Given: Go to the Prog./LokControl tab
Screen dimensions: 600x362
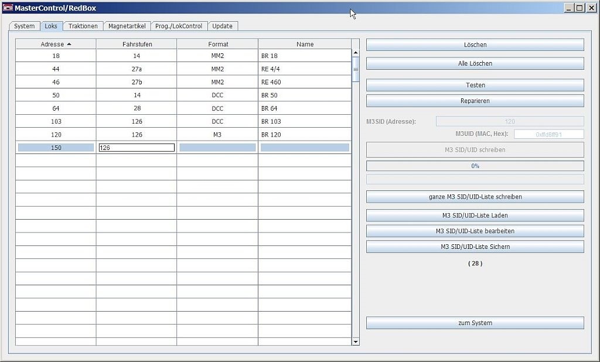Looking at the screenshot, I should coord(179,26).
